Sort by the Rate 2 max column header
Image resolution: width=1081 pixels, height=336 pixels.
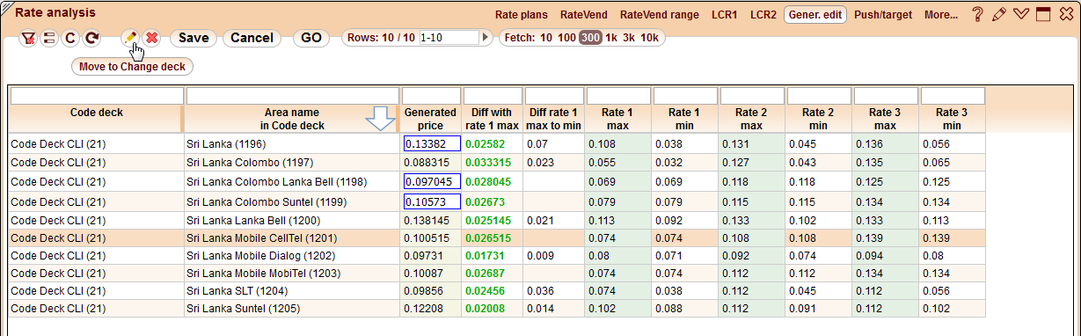coord(752,119)
